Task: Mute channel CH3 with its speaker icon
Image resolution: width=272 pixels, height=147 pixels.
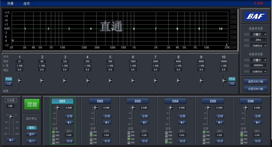Action: (x=145, y=122)
